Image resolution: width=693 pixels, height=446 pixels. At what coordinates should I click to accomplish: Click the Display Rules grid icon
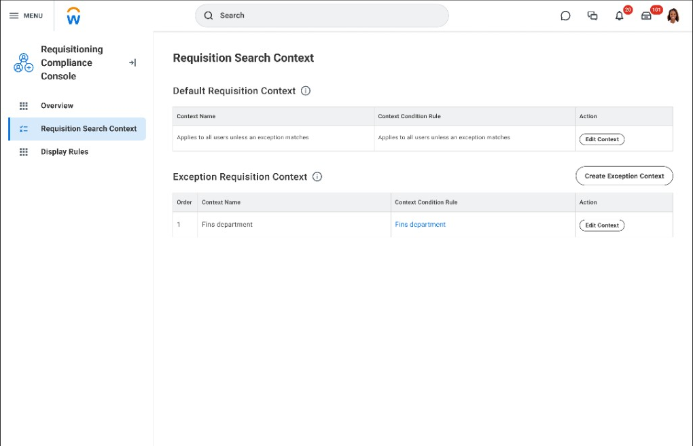24,151
